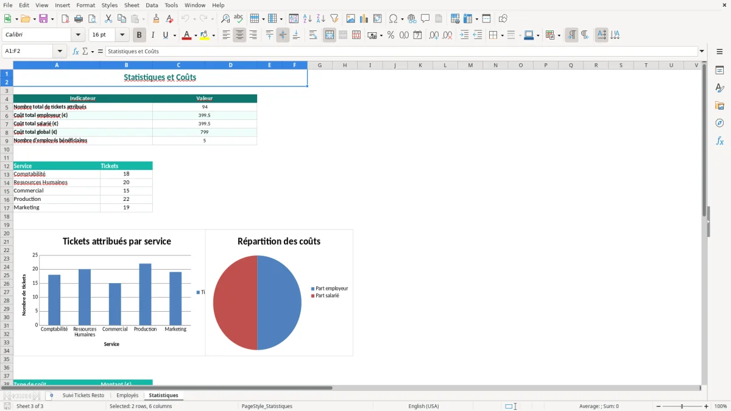The image size is (731, 411).
Task: Click the Print icon
Action: pyautogui.click(x=79, y=19)
